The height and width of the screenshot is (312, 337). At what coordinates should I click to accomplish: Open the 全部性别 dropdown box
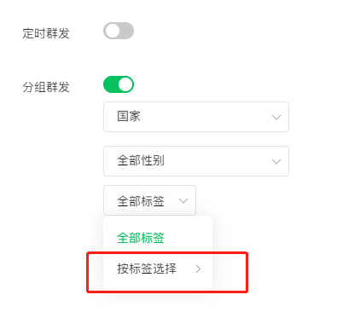(x=196, y=161)
